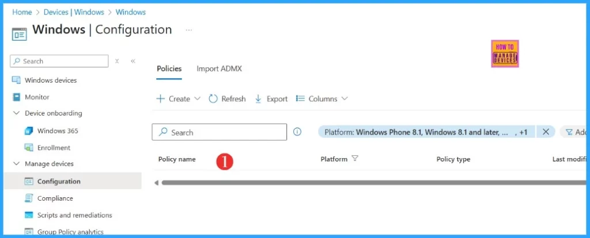This screenshot has width=590, height=238.
Task: Click the Add filter button
Action: tap(574, 132)
